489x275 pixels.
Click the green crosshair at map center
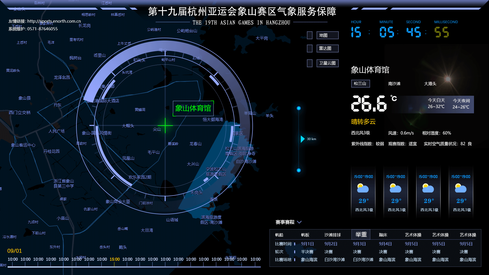click(x=165, y=125)
